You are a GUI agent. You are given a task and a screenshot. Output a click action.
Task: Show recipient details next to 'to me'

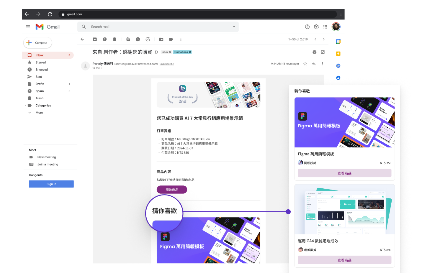102,68
